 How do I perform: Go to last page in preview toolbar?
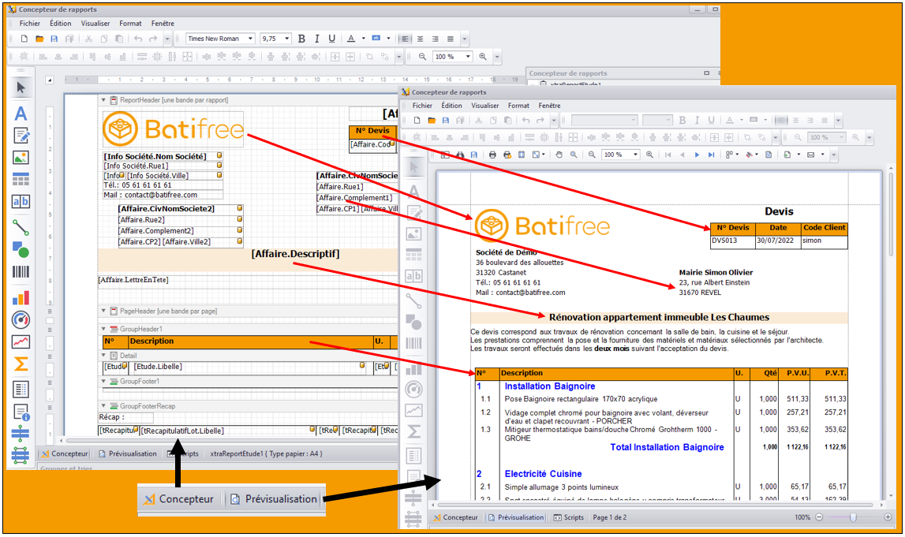point(711,155)
